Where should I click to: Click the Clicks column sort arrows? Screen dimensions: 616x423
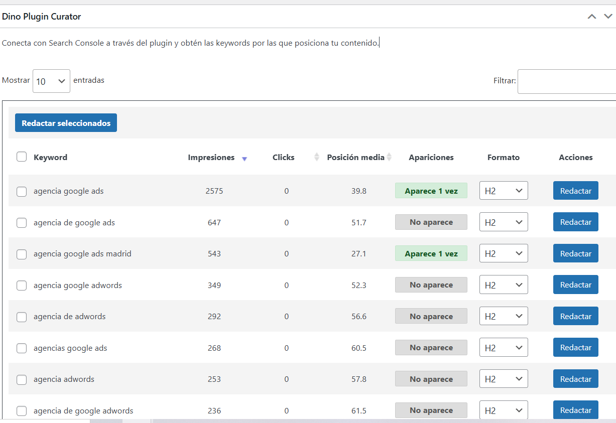click(x=316, y=157)
